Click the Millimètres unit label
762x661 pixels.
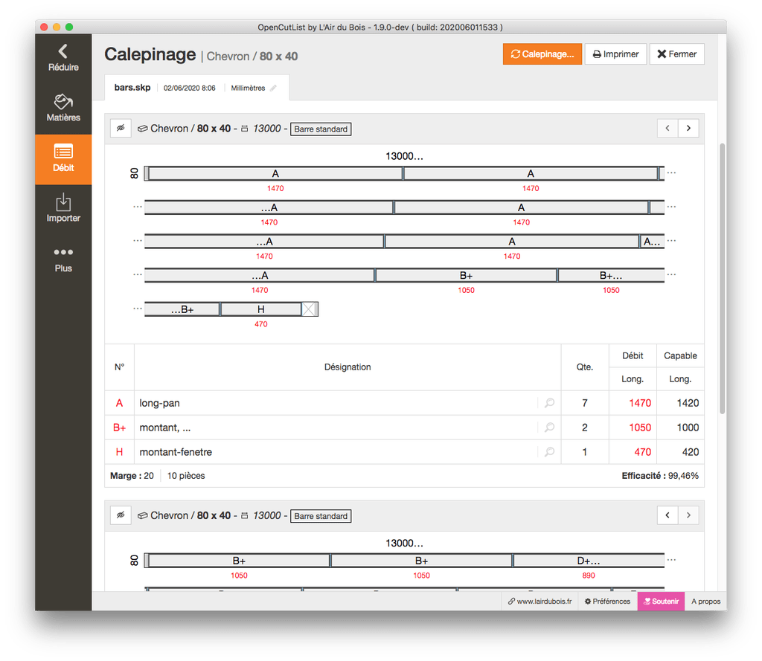pos(248,88)
